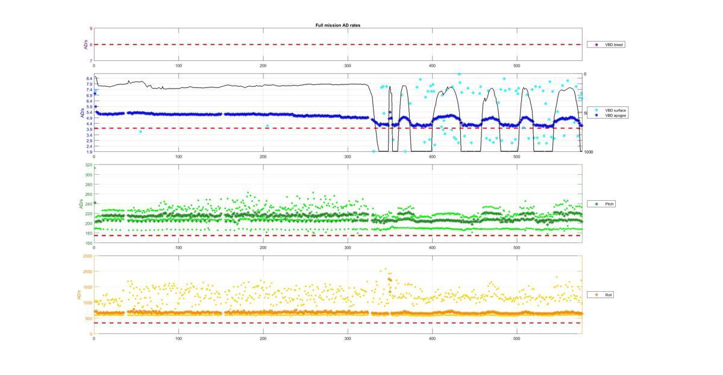This screenshot has height=375, width=723.
Task: Click the cyan marker beside VBD surface
Action: point(596,110)
